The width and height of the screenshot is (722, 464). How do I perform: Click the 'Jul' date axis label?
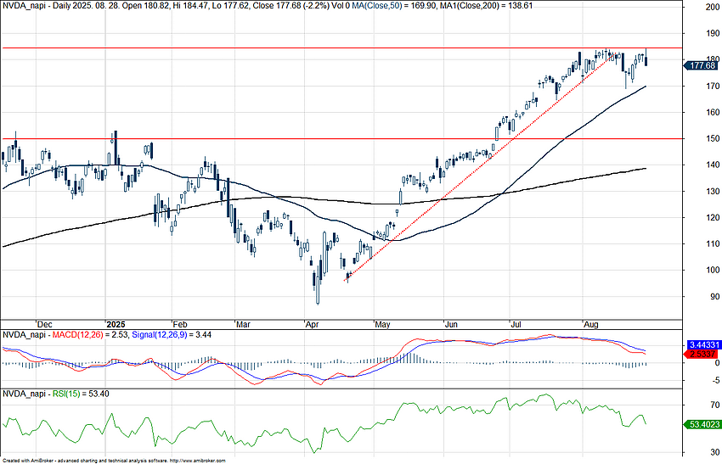516,324
